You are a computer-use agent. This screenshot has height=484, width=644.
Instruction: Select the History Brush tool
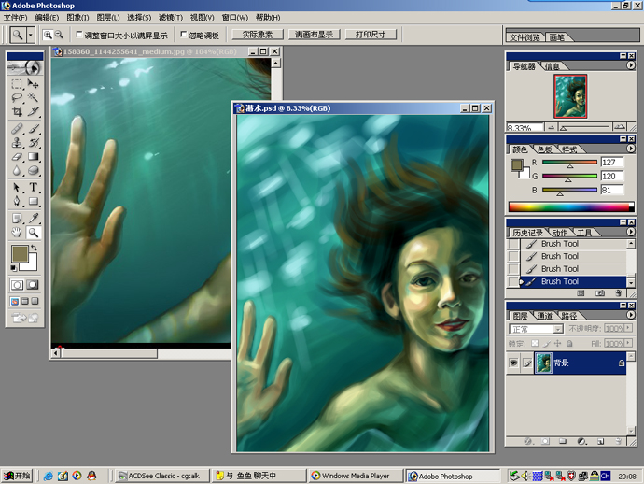click(33, 143)
